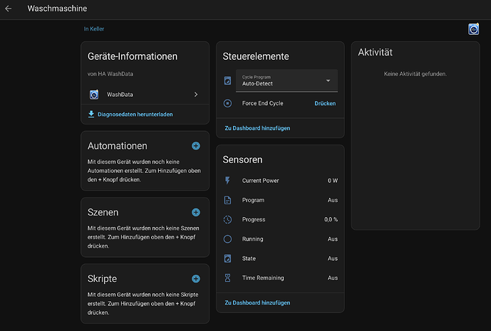Open the Current Power sensor row
Viewport: 491px width, 331px height.
tap(280, 181)
